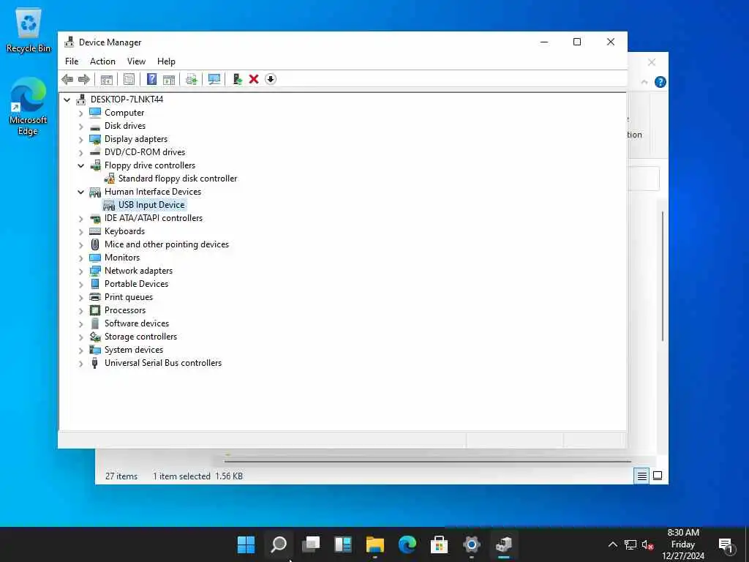Open the clock showing 8:30 AM Friday
This screenshot has width=749, height=562.
point(683,544)
